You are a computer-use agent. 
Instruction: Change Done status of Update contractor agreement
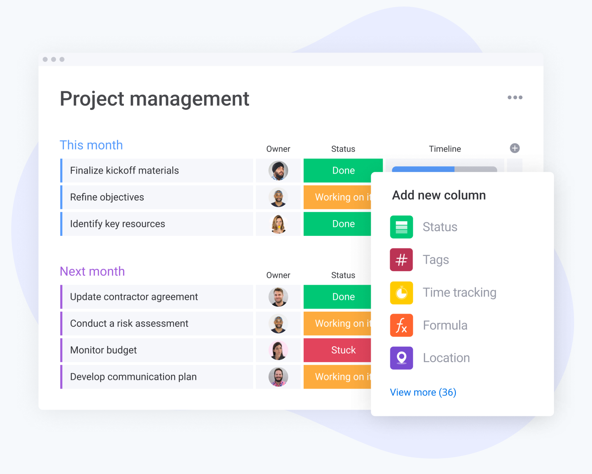pos(337,297)
